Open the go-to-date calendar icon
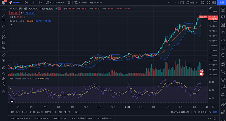Screen dimensions: 226x121 click(x=77, y=112)
